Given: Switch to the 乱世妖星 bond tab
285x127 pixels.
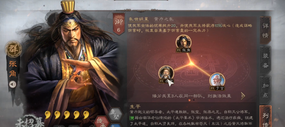Looking at the screenshot, I should point(139,19).
